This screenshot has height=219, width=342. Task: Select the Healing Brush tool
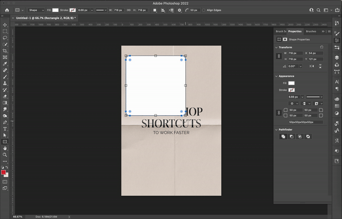5,71
